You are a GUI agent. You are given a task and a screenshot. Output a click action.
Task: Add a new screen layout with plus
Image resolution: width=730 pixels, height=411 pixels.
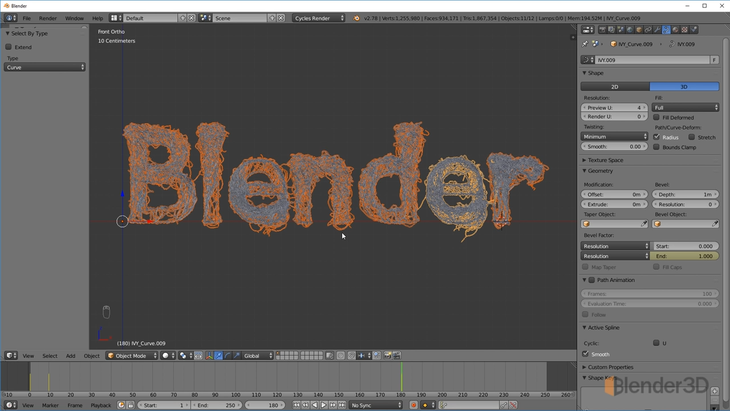[182, 18]
